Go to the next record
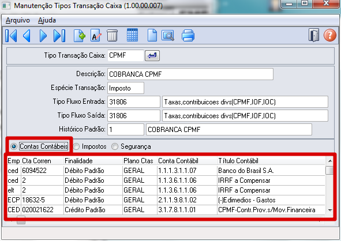 click(43, 36)
